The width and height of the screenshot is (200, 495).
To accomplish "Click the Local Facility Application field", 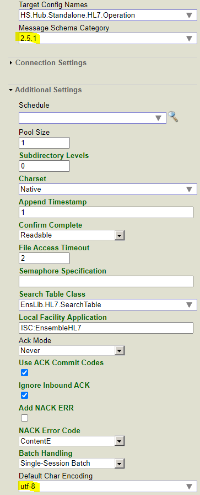I will pyautogui.click(x=106, y=328).
